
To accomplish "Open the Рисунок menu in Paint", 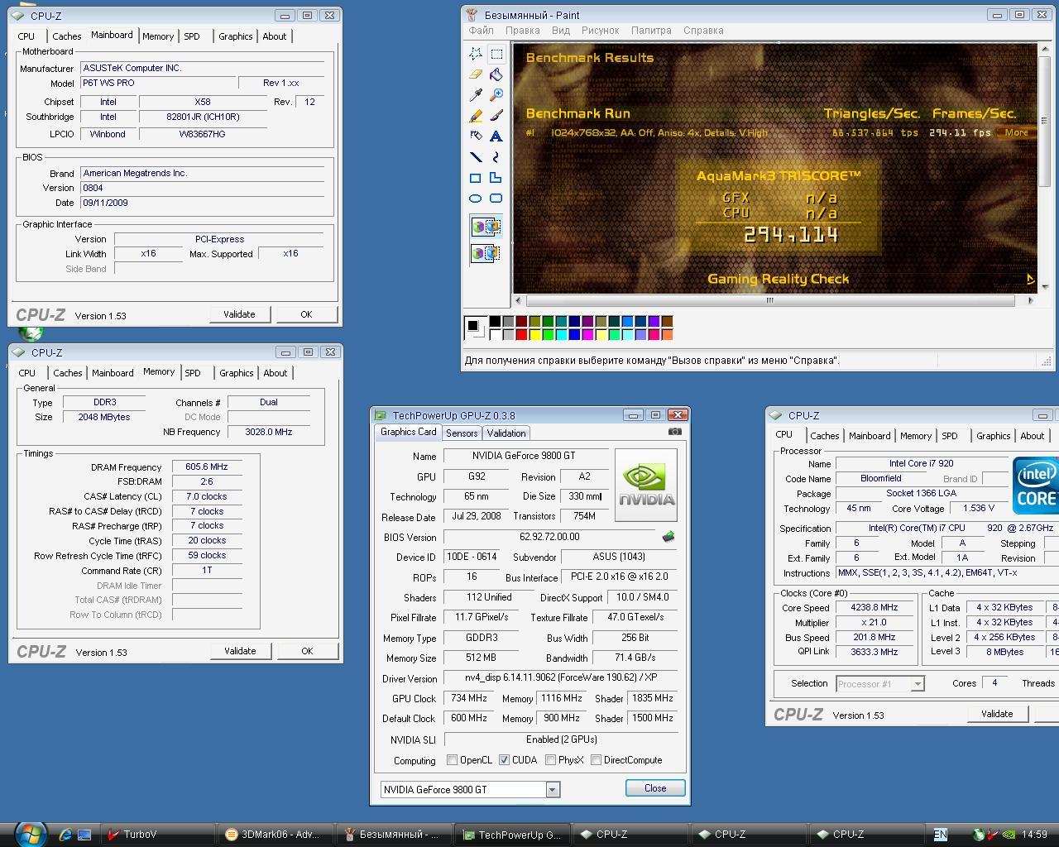I will click(601, 31).
